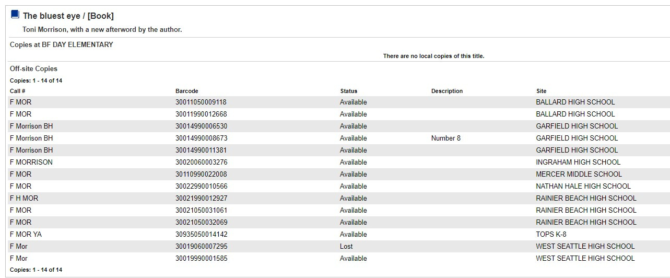Viewport: 670px width, 278px height.
Task: Click WEST SEATTLE HIGH SCHOOL in Lost row
Action: pyautogui.click(x=585, y=247)
